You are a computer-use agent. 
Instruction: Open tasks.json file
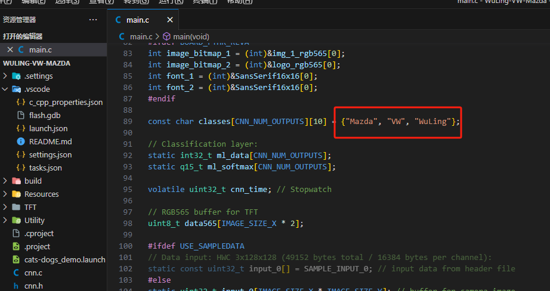click(x=45, y=168)
